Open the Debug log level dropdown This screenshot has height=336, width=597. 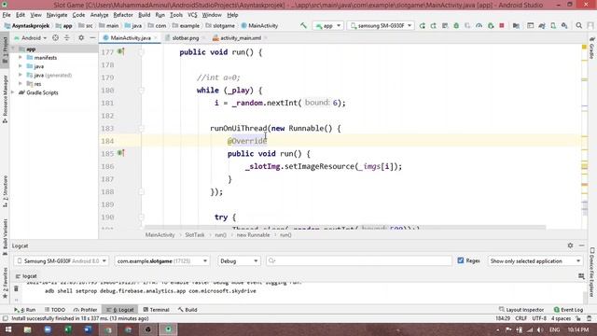pyautogui.click(x=239, y=261)
